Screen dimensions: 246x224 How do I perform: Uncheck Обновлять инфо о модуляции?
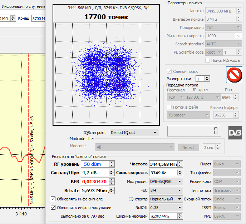click(53, 208)
